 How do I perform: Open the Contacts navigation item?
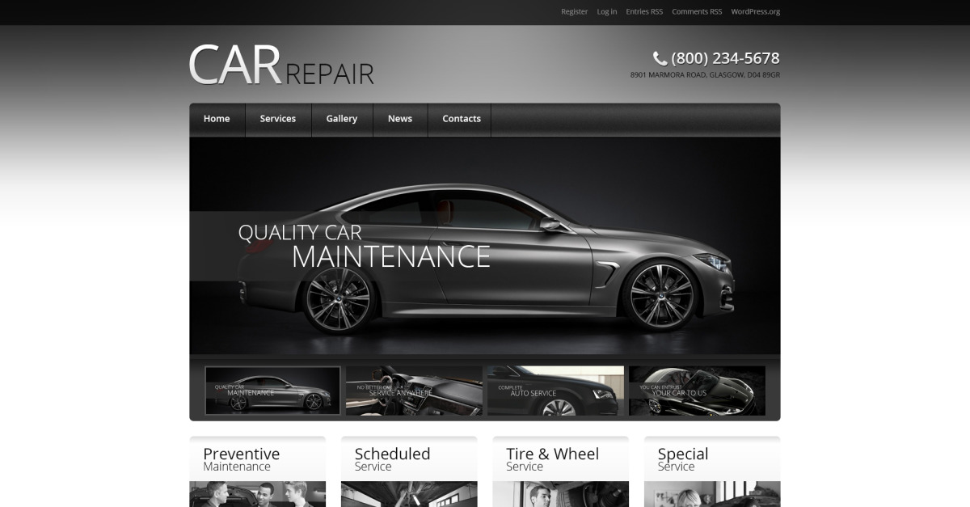pos(461,119)
